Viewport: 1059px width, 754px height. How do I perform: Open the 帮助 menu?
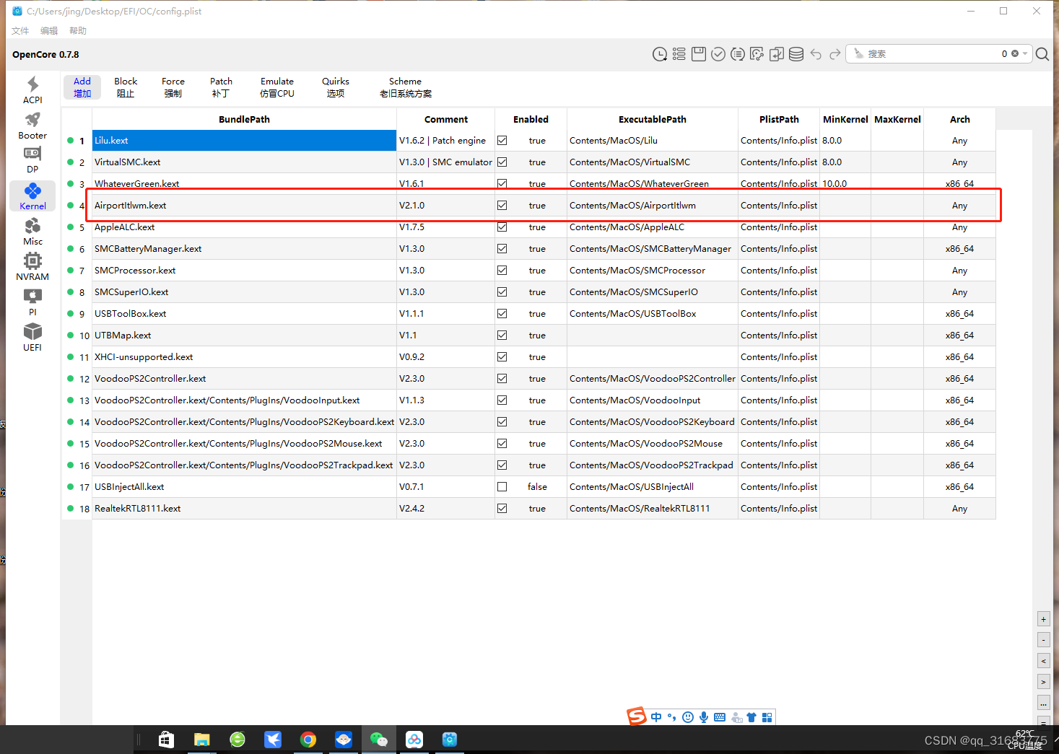pyautogui.click(x=78, y=31)
